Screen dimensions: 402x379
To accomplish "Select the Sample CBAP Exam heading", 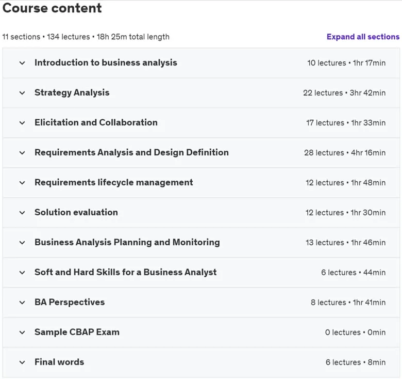I will (77, 332).
